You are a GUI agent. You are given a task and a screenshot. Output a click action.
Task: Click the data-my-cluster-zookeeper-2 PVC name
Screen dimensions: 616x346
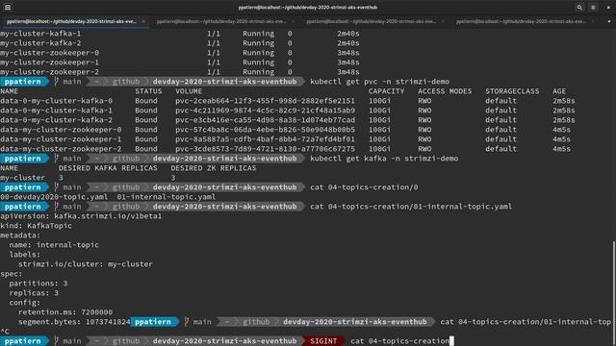[x=61, y=149]
